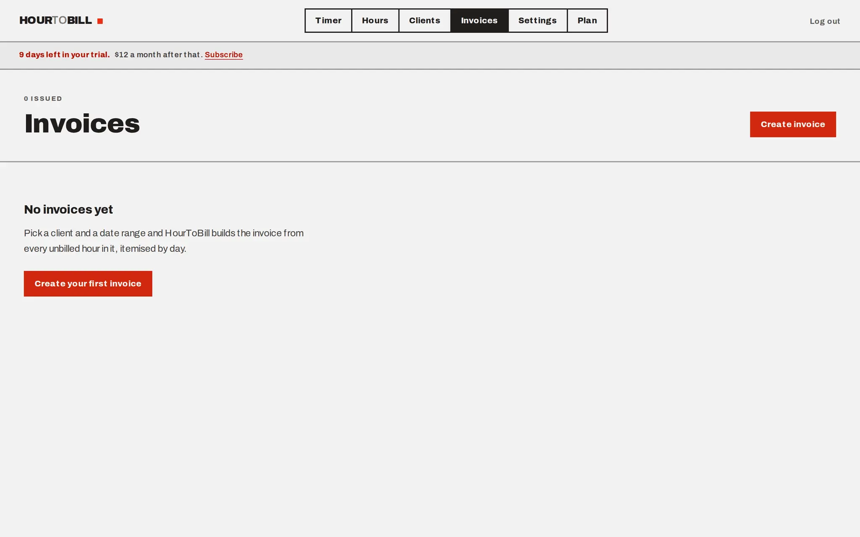Click the '9 days left in your trial.' text
Screen dimensions: 860x537
(64, 55)
